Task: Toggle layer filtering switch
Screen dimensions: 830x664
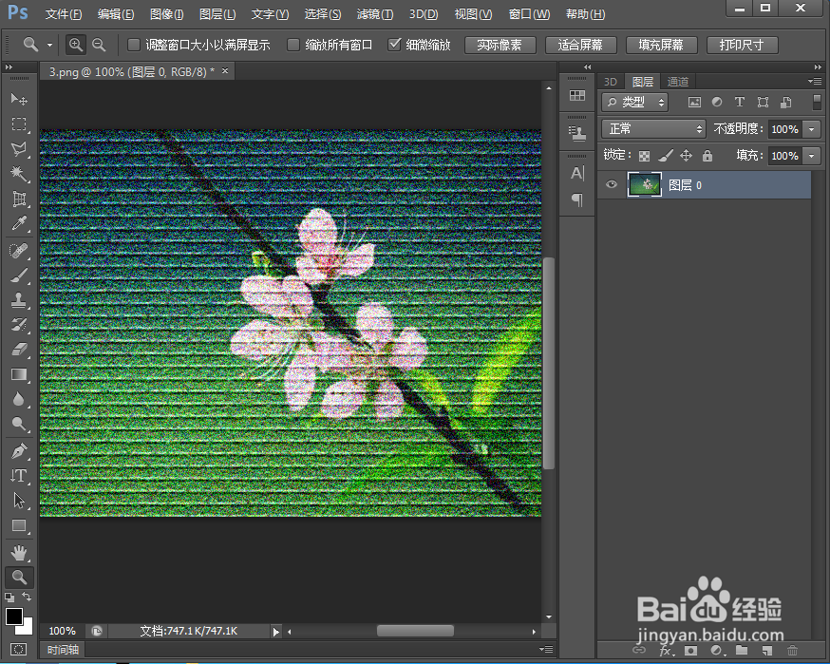Action: [x=817, y=102]
